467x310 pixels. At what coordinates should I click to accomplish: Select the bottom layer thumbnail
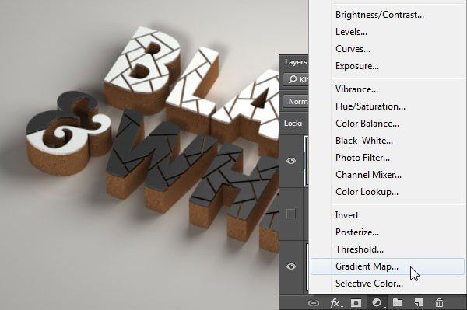tap(307, 266)
